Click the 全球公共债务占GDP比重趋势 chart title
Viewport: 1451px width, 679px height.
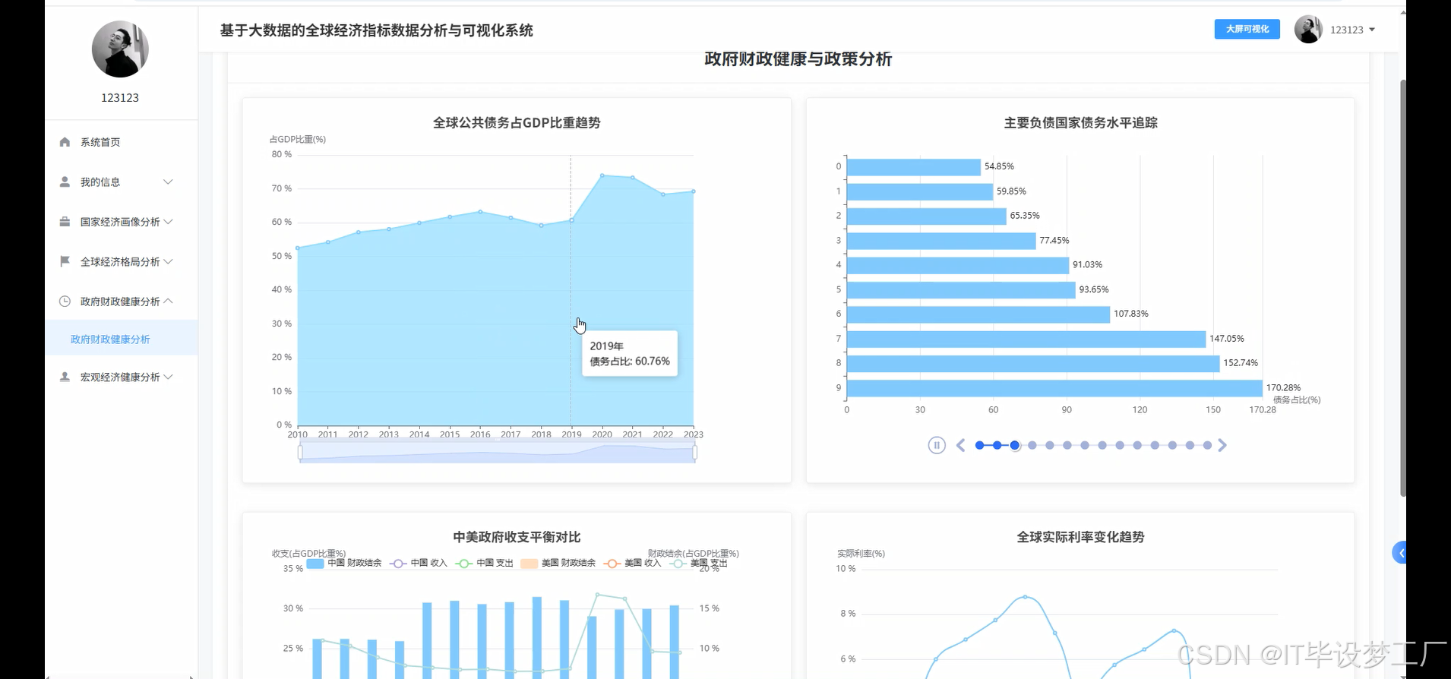click(x=517, y=122)
